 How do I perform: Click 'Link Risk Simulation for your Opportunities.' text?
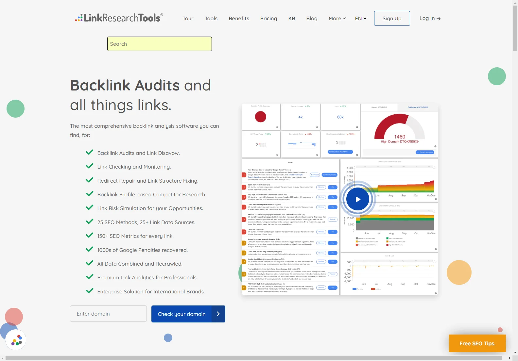pyautogui.click(x=150, y=208)
